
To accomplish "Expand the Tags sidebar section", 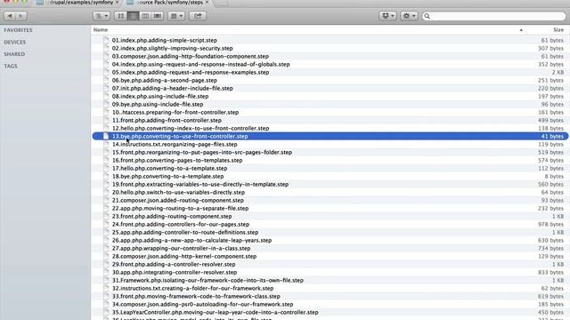I will click(11, 66).
